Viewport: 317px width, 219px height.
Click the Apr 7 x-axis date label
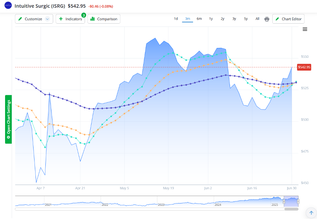click(40, 188)
